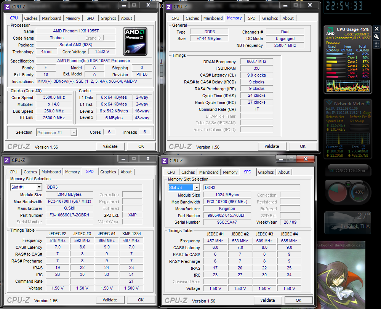Viewport: 381px width, 309px height.
Task: Click the AMD Phenom II X6 processor logo
Action: [135, 42]
